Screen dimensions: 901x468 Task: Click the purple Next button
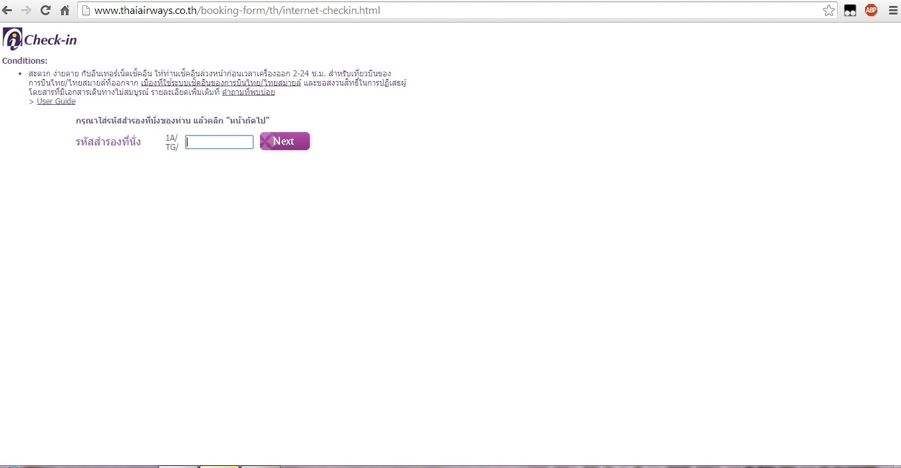[x=285, y=141]
